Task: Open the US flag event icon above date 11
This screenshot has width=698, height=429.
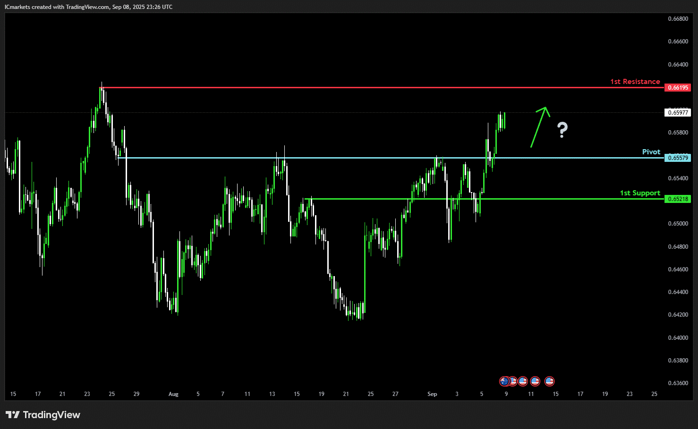Action: pos(535,381)
